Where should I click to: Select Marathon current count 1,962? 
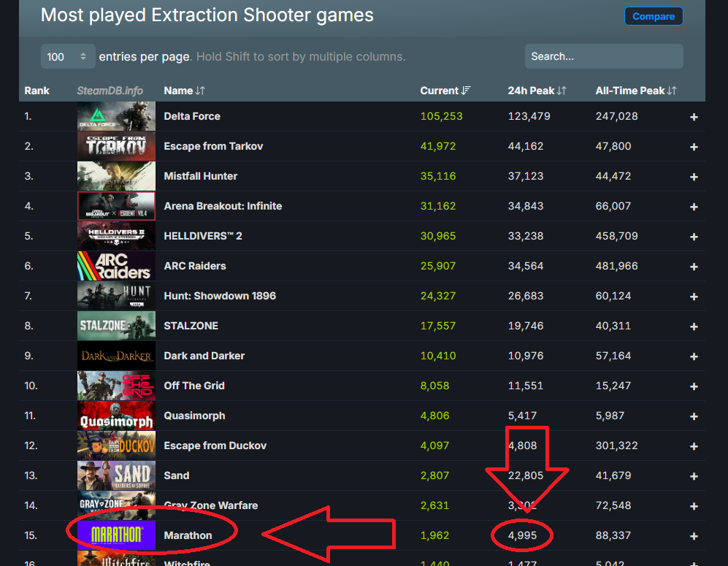click(x=434, y=535)
